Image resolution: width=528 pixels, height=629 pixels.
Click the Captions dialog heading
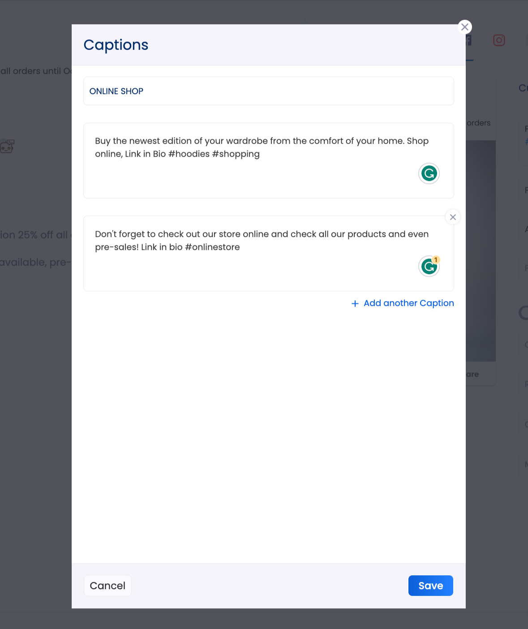tap(116, 45)
